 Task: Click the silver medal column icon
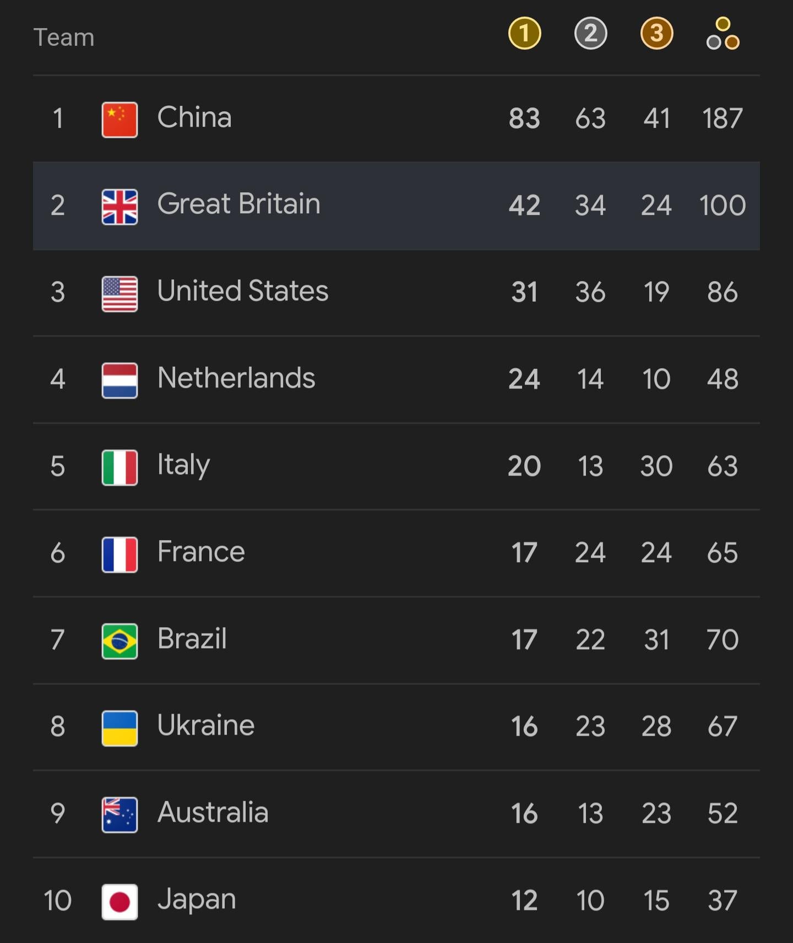[590, 34]
